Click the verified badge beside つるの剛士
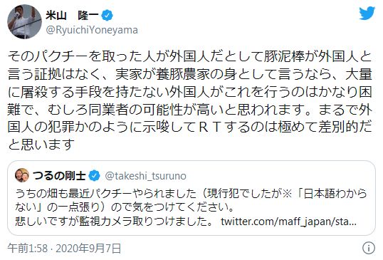Viewport: 383px width, 260px height. point(94,176)
